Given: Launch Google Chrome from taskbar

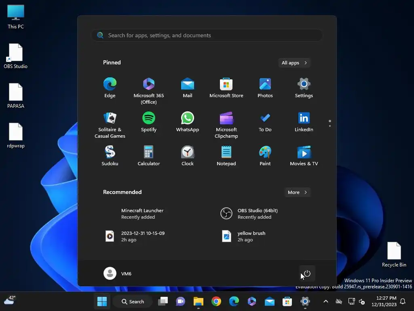Looking at the screenshot, I should pyautogui.click(x=216, y=301).
